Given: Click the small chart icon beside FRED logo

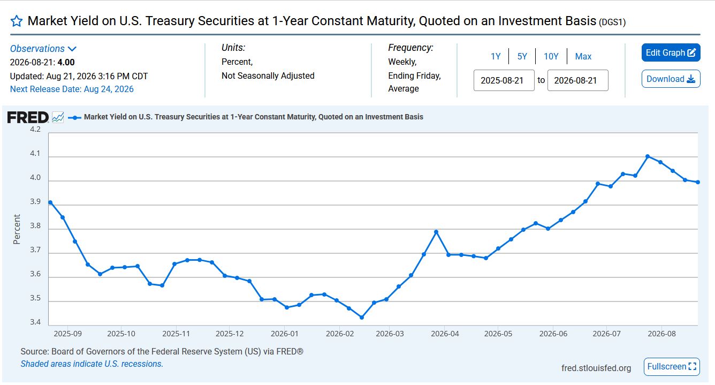Looking at the screenshot, I should pyautogui.click(x=58, y=117).
